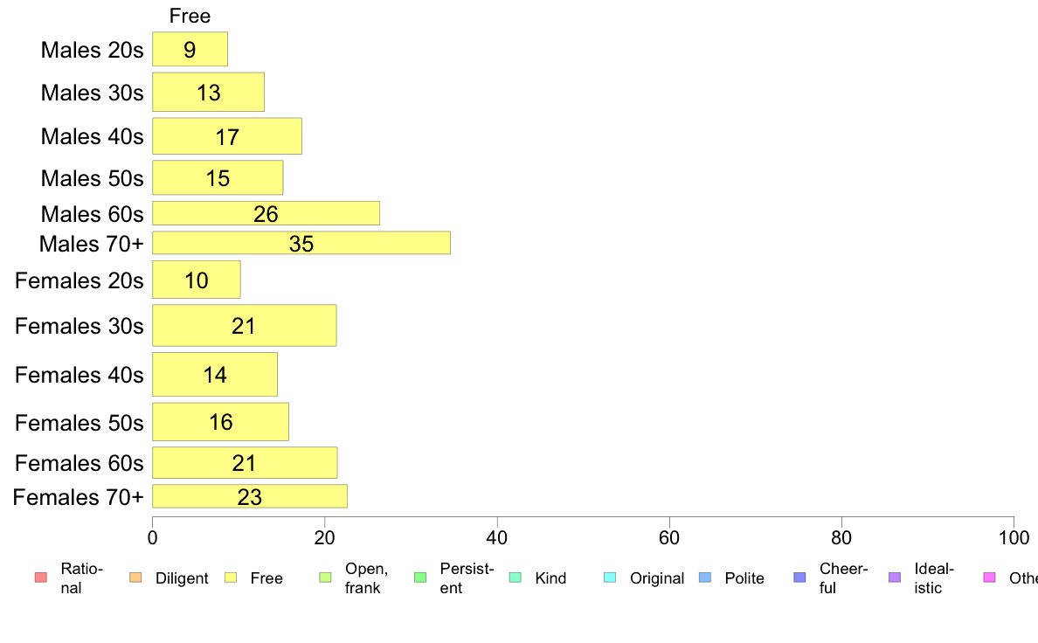Viewport: 1038px width, 643px height.
Task: Click the Open, frank legend swatch
Action: (x=325, y=577)
